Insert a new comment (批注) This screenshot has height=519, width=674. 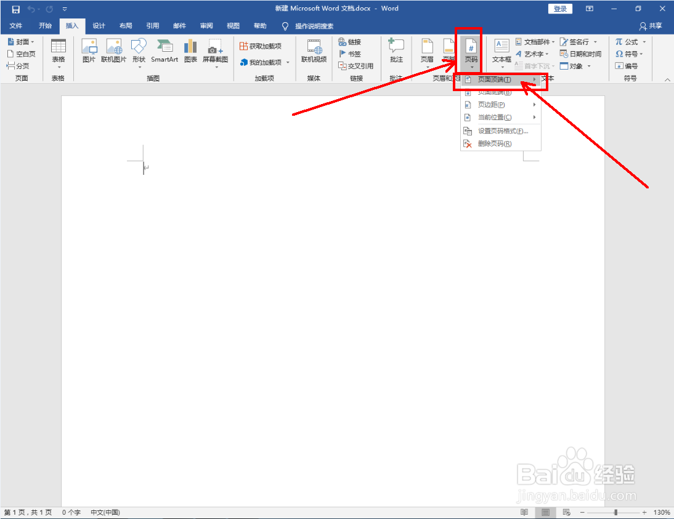[x=396, y=52]
